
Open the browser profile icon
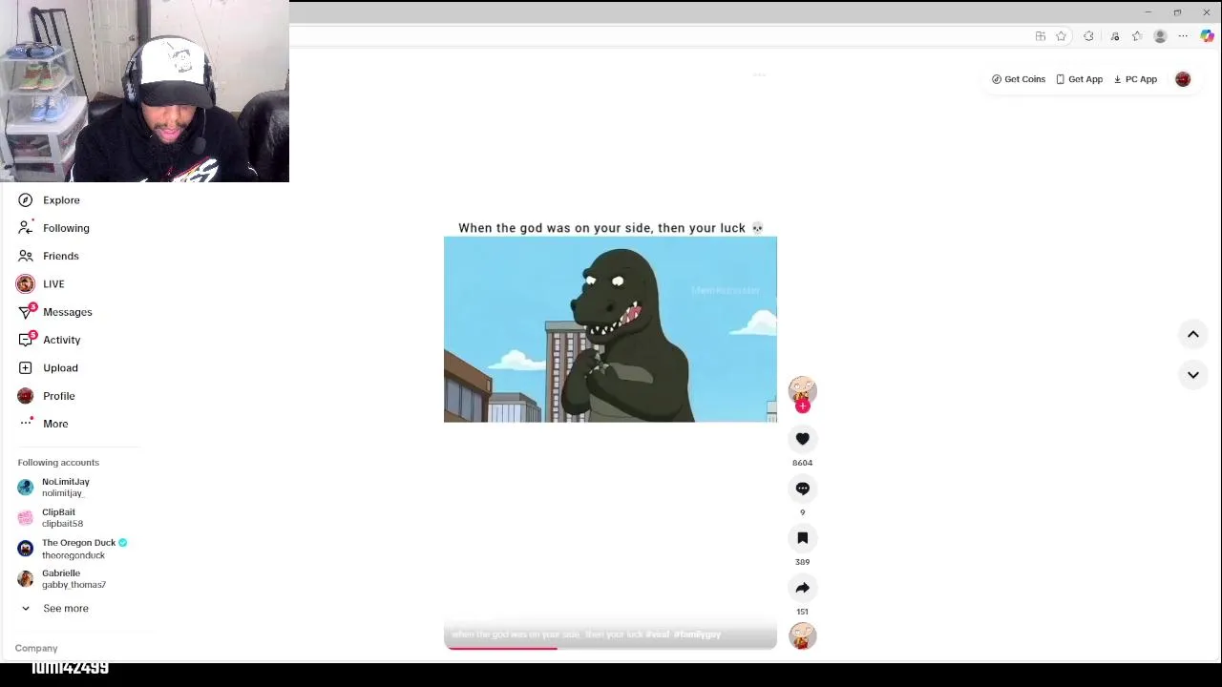[x=1160, y=36]
